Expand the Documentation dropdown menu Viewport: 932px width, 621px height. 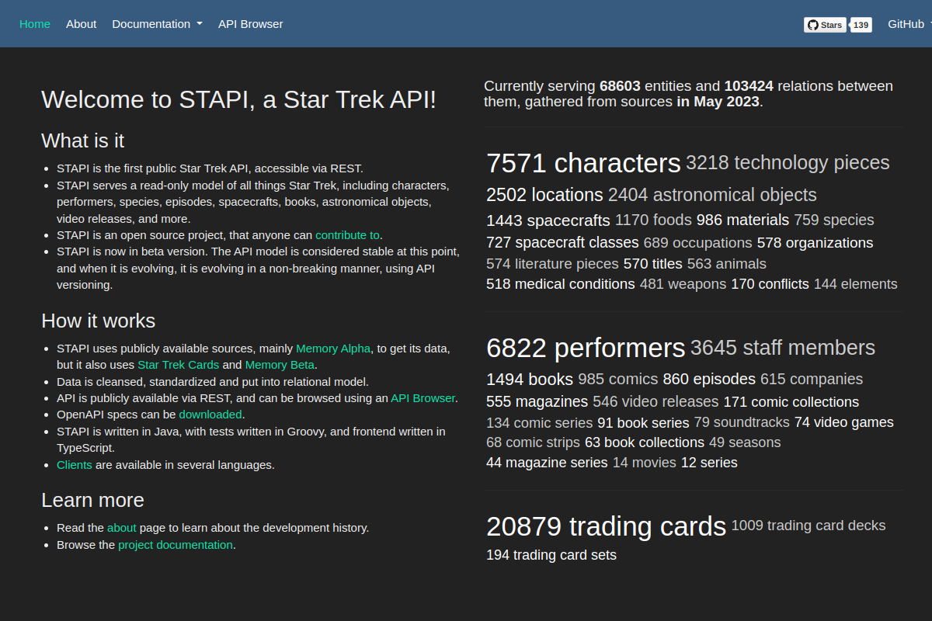tap(157, 24)
